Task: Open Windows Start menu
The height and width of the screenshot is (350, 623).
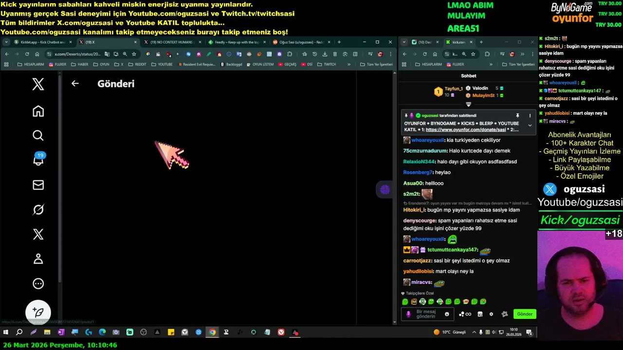Action: click(x=6, y=332)
